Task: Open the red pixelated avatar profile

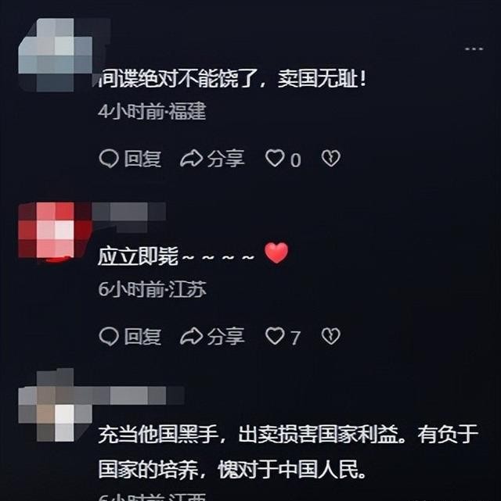Action: tap(56, 230)
